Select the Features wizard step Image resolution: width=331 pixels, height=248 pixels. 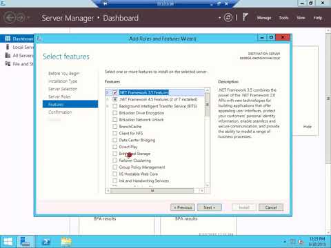pos(70,104)
